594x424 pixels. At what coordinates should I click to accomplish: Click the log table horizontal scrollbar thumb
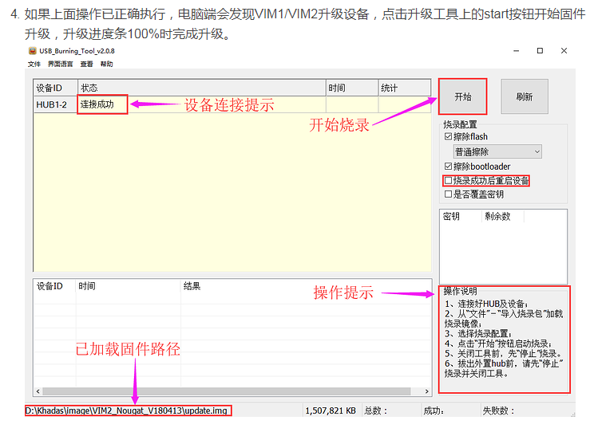click(x=227, y=391)
